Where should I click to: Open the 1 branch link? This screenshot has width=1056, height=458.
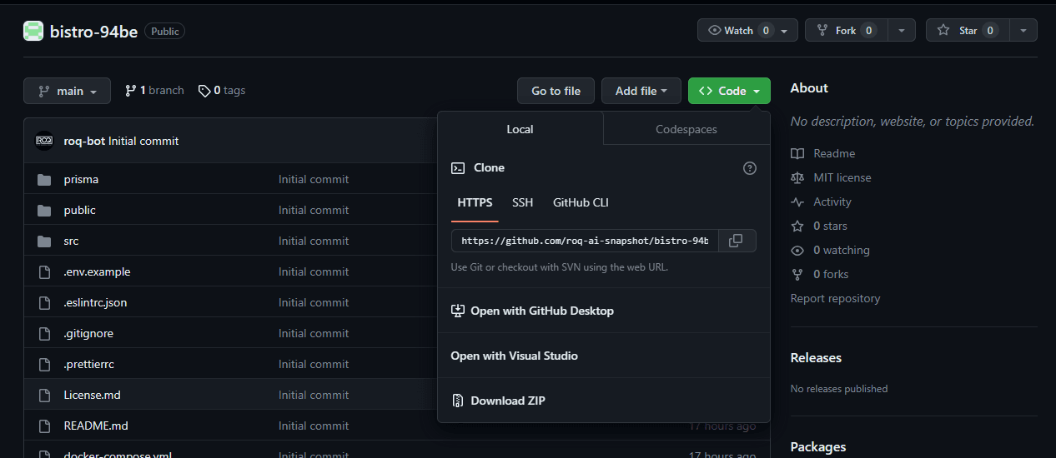[x=154, y=91]
